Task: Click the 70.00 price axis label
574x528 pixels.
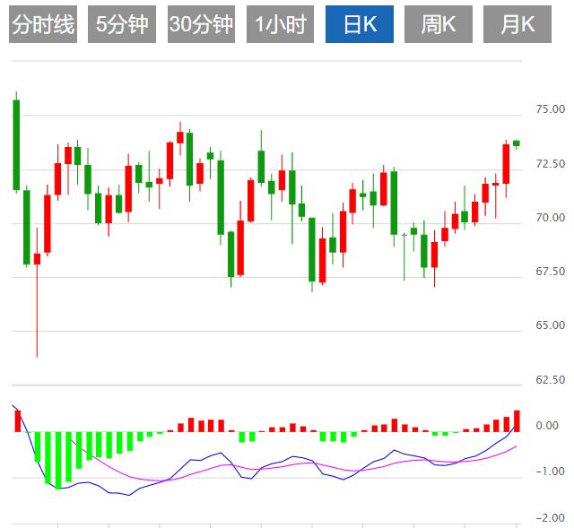Action: tap(549, 218)
